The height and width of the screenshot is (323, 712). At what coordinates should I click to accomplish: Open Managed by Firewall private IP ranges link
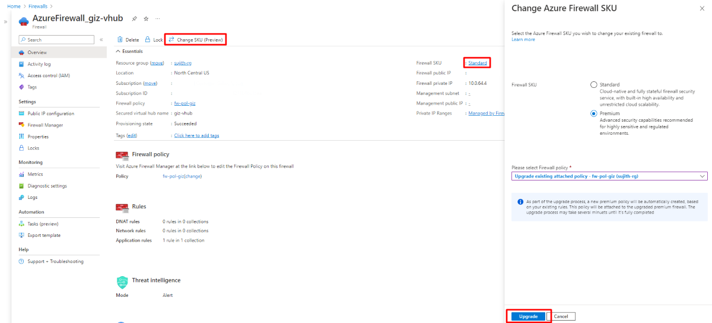486,113
